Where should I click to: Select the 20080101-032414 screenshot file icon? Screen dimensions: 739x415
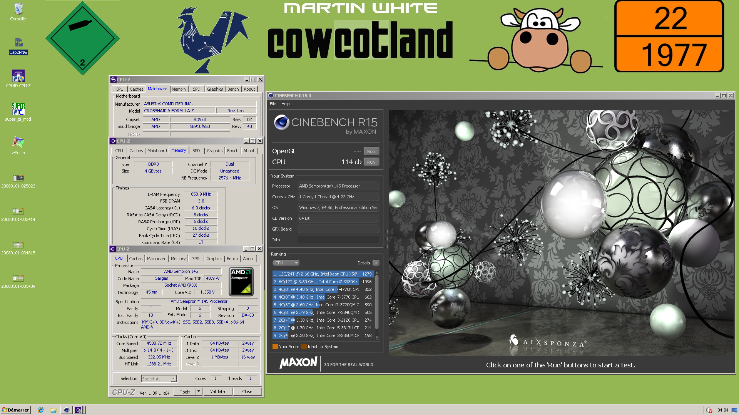[18, 214]
